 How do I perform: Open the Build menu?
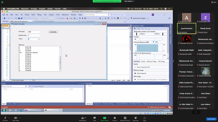tap(33, 15)
